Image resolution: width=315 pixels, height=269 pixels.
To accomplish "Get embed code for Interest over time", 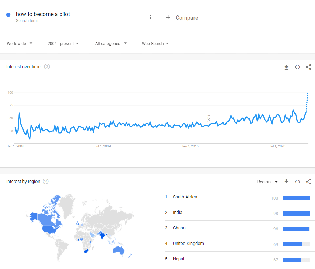I will click(297, 67).
